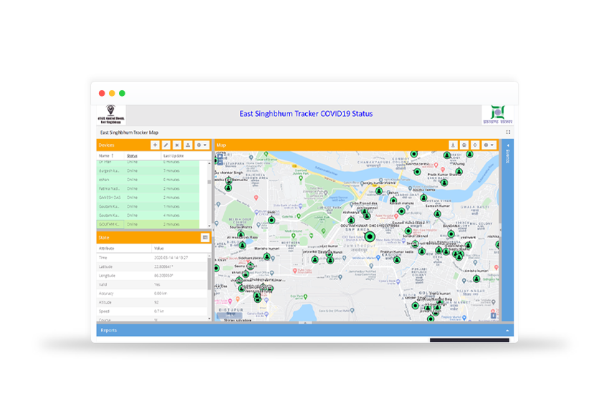This screenshot has width=609, height=401.
Task: Click Manisha kumari marker on the map
Action: click(267, 256)
